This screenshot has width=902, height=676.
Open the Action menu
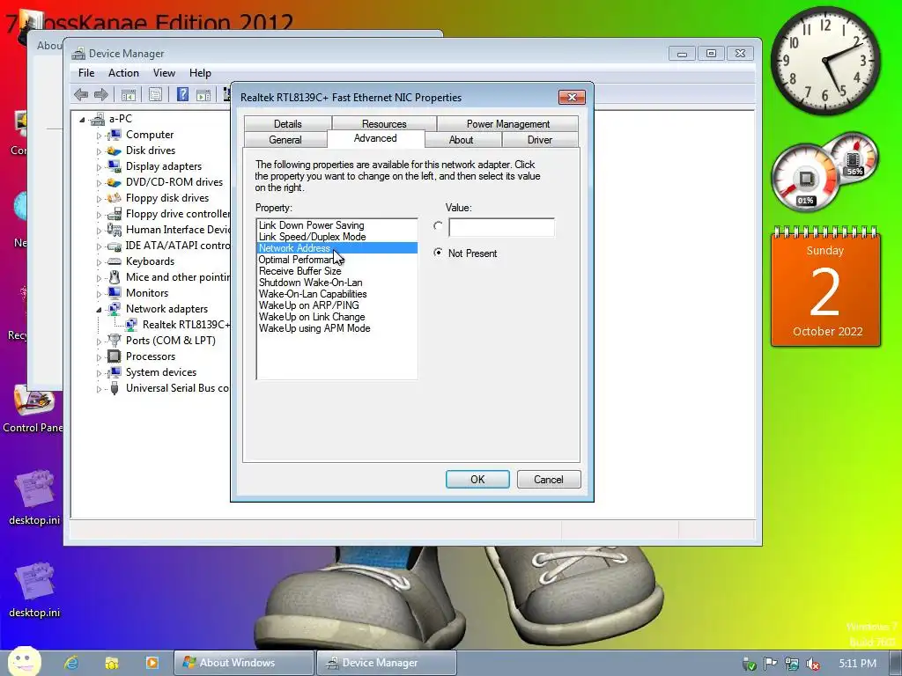pyautogui.click(x=123, y=73)
